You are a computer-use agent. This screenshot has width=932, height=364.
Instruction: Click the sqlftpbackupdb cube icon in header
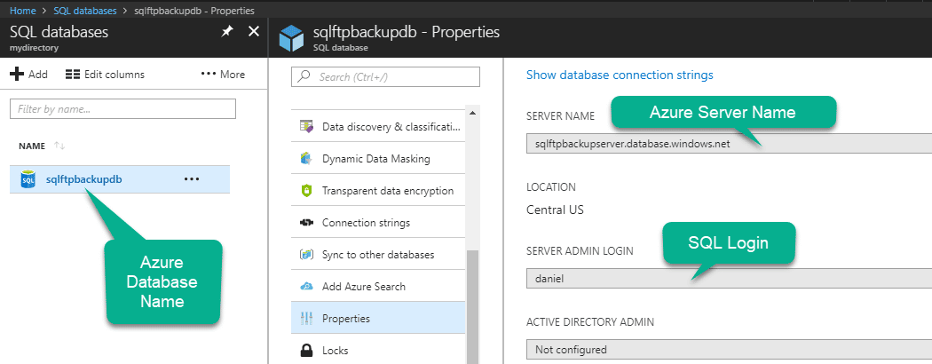[x=291, y=39]
